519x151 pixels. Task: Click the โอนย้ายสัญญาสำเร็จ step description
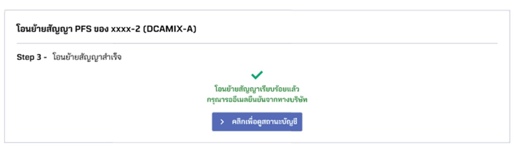(87, 58)
